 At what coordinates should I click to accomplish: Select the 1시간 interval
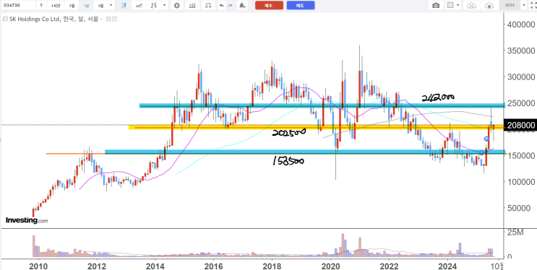55,5
